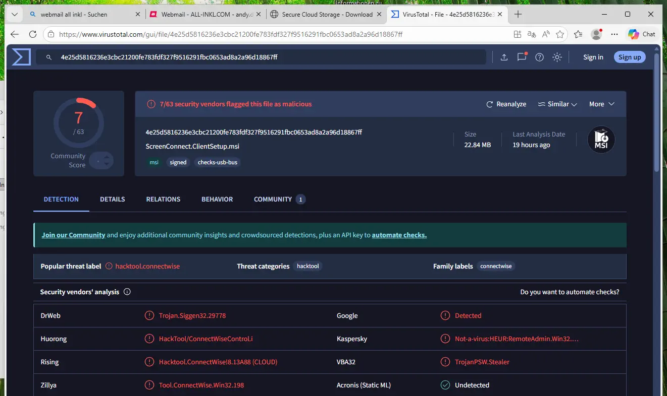
Task: Add page to favorites star icon
Action: (560, 35)
